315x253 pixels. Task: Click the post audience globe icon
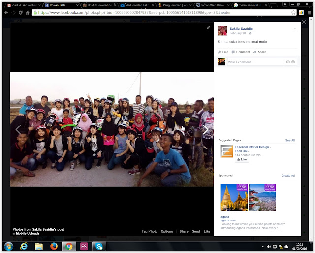click(x=250, y=33)
